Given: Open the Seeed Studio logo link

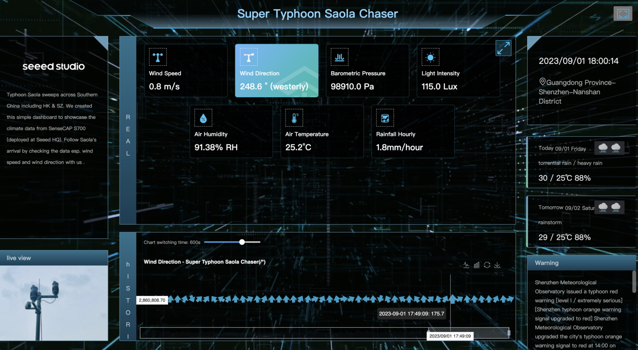Looking at the screenshot, I should pos(54,66).
